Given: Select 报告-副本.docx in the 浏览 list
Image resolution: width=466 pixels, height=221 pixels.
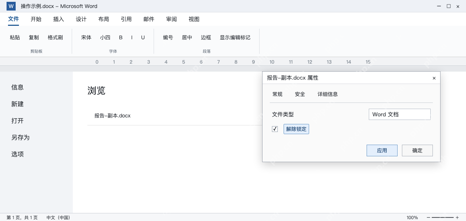Looking at the screenshot, I should (112, 116).
